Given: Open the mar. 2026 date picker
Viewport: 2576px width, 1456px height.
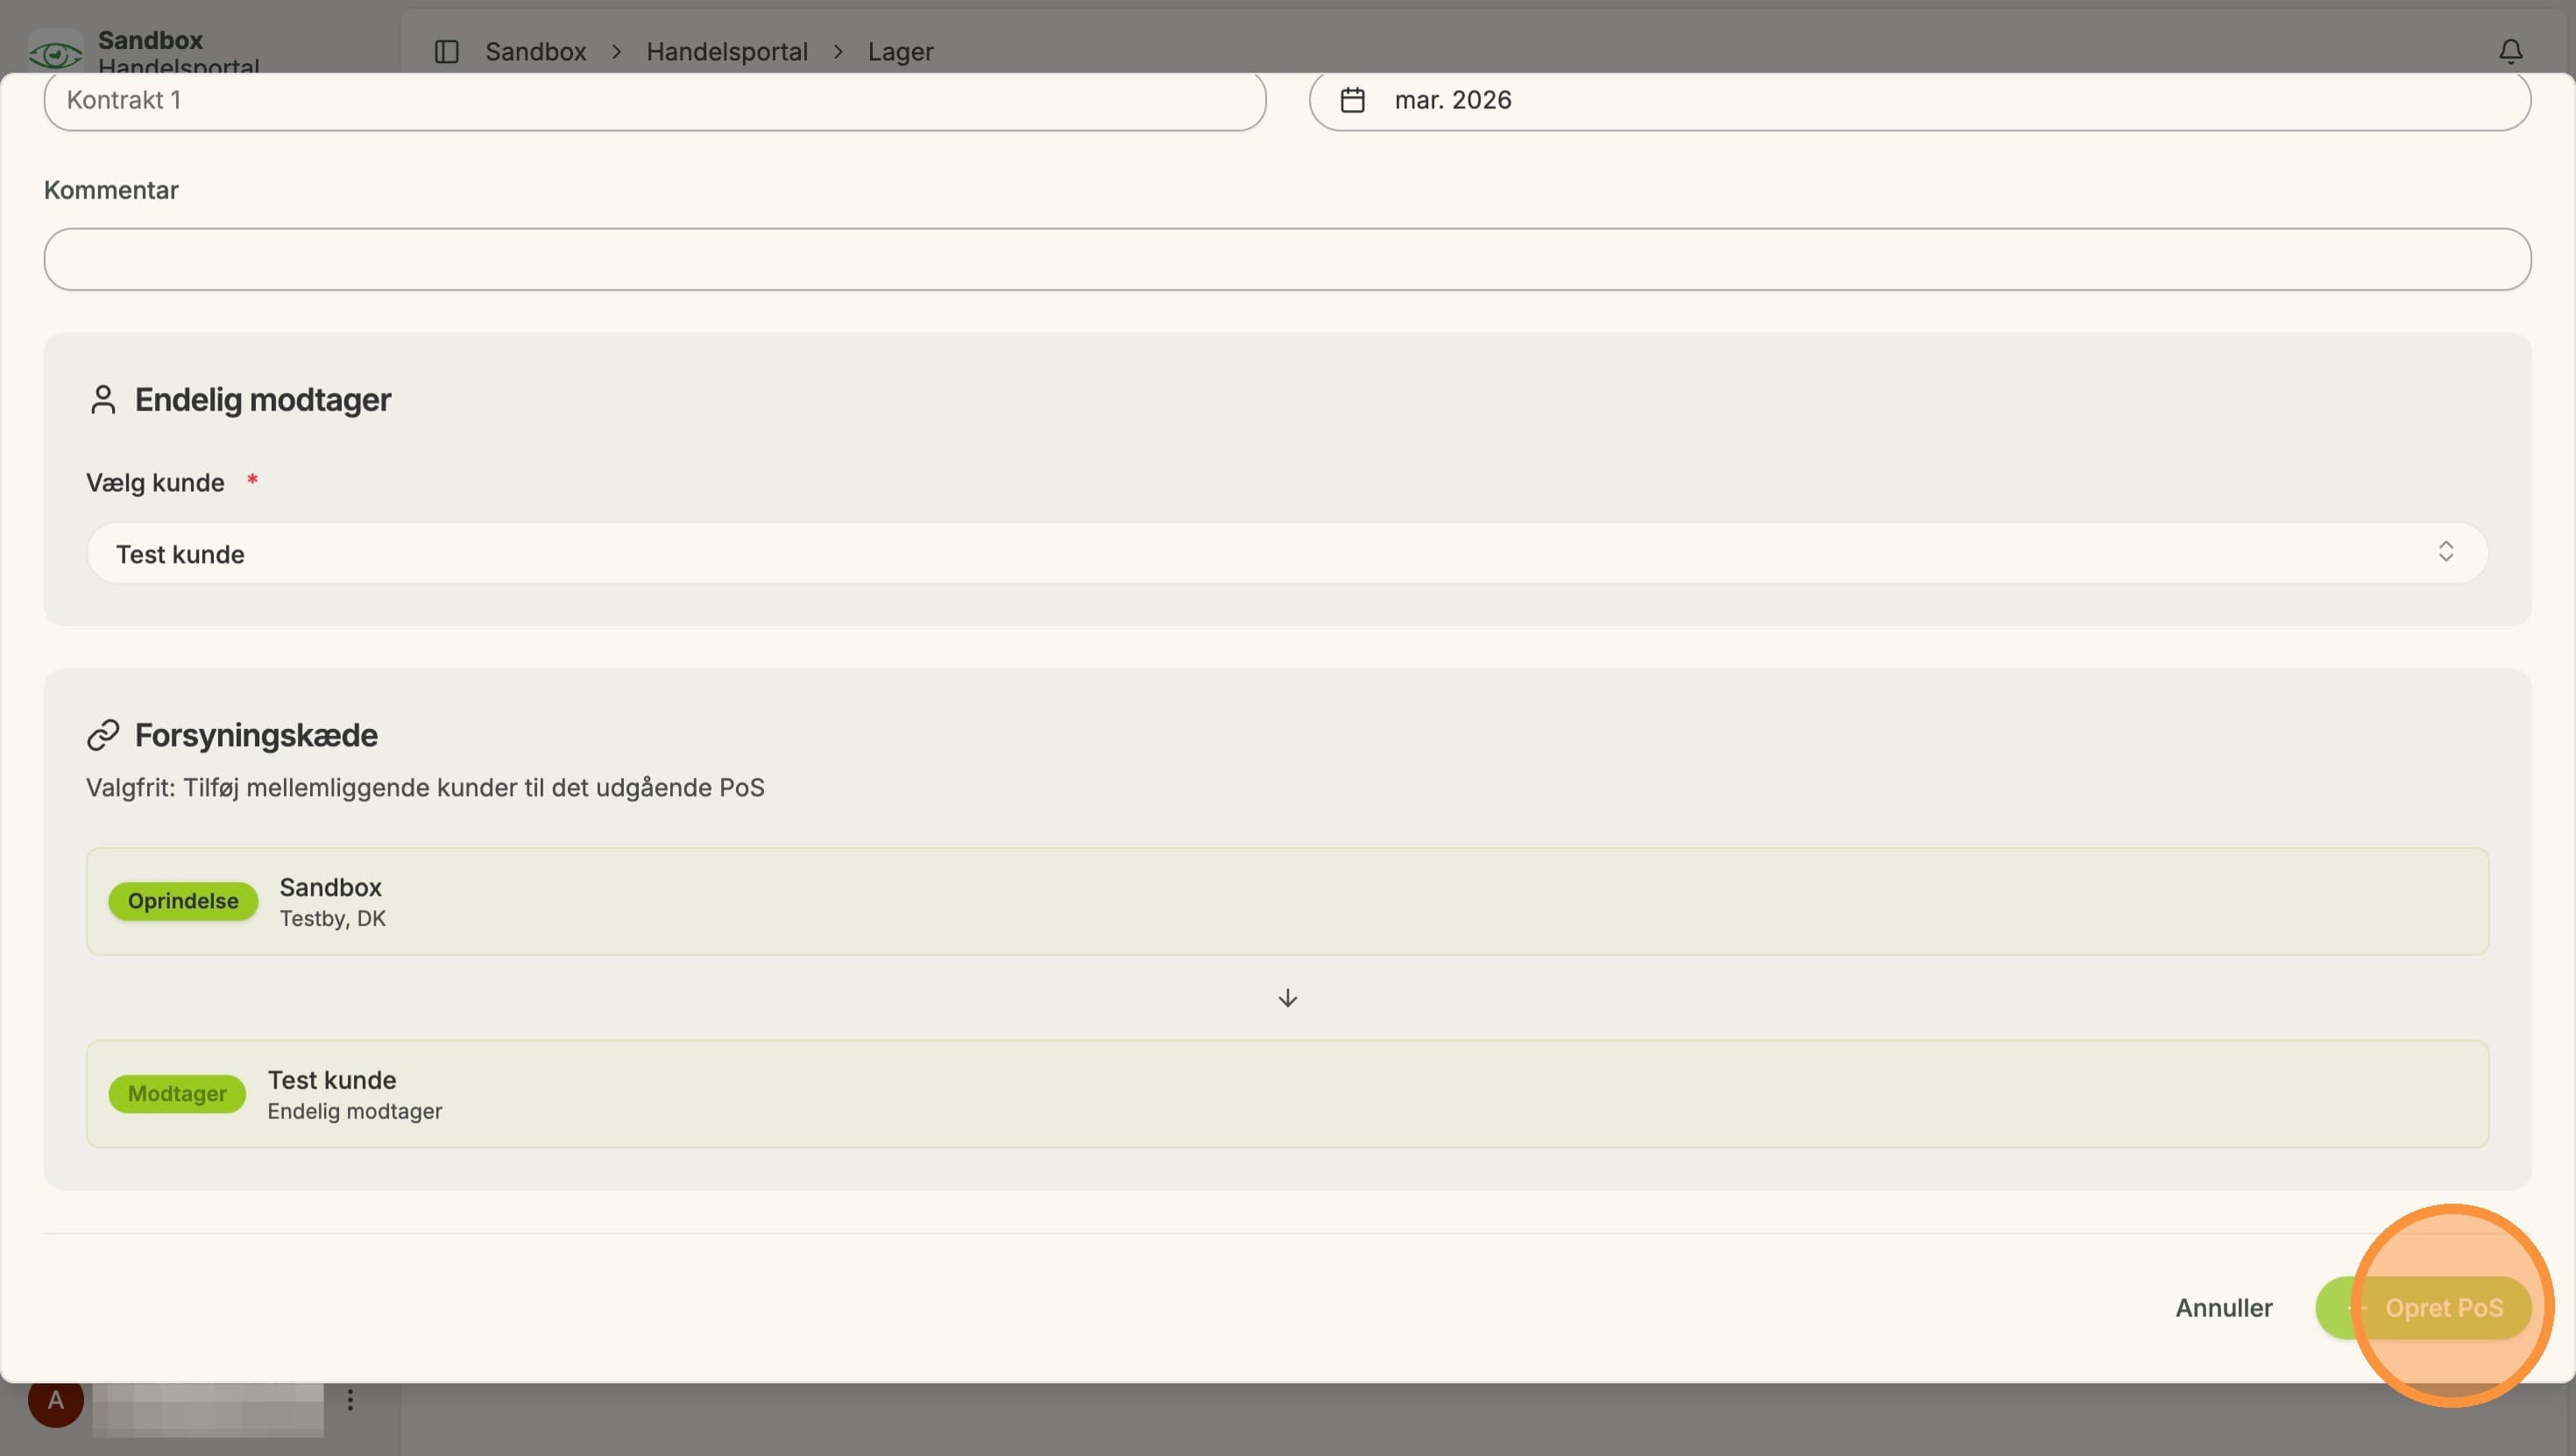Looking at the screenshot, I should [1919, 100].
